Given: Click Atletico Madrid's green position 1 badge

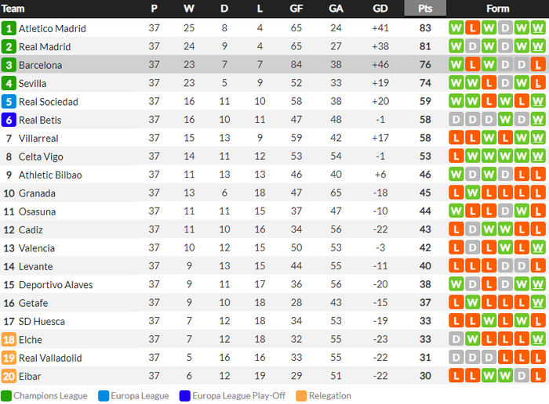Looking at the screenshot, I should (x=9, y=28).
